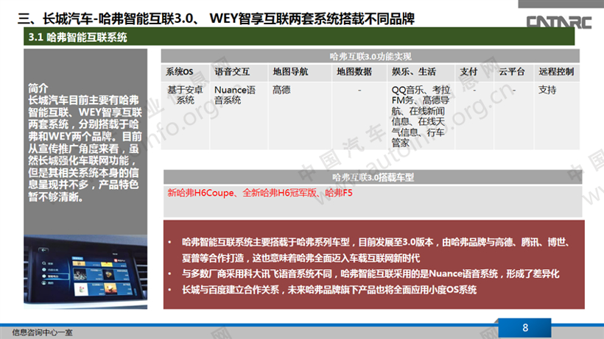The height and width of the screenshot is (339, 604).
Task: Click the bullet starting '哈弗智能互联系统主要搭载'
Action: tap(376, 250)
